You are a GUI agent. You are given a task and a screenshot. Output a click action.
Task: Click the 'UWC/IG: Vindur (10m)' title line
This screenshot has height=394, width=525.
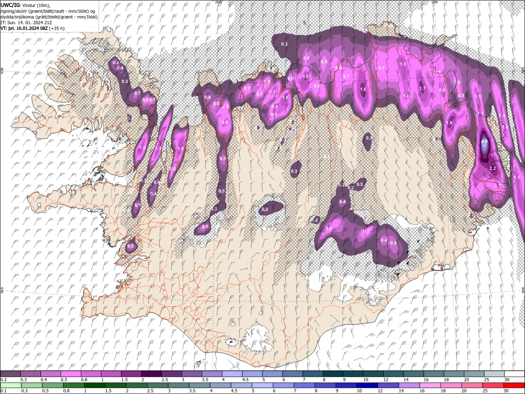[x=25, y=5]
